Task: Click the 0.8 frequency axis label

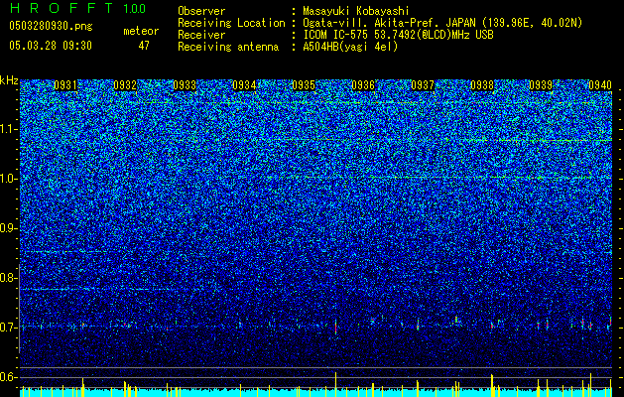Action: pos(8,278)
